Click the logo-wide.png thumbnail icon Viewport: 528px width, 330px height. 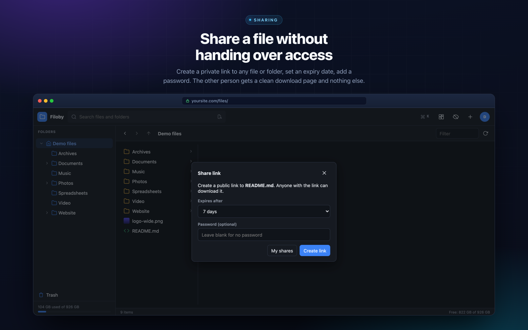point(126,221)
